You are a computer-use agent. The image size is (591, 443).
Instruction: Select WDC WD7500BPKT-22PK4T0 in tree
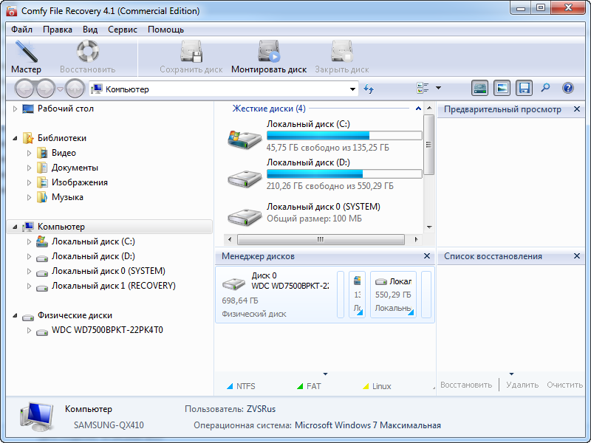point(107,330)
